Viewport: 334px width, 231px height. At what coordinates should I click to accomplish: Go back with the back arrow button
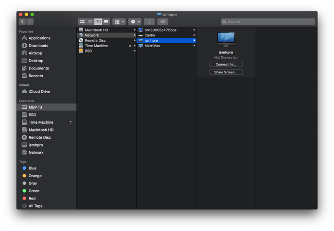22,21
